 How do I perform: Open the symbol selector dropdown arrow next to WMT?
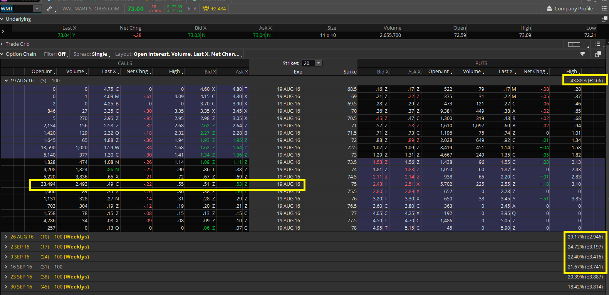37,9
